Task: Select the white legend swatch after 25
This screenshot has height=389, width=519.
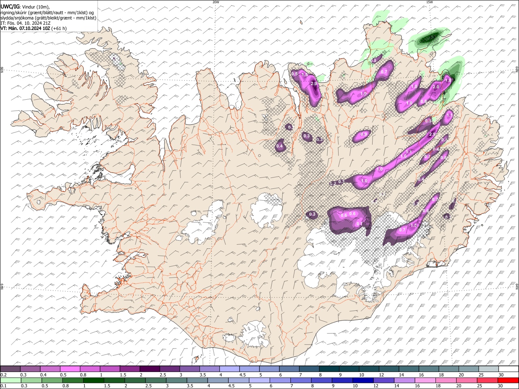Action: (x=508, y=369)
